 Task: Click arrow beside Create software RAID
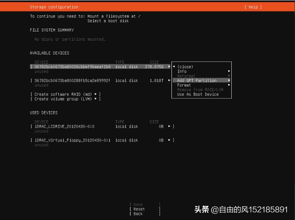[96, 94]
